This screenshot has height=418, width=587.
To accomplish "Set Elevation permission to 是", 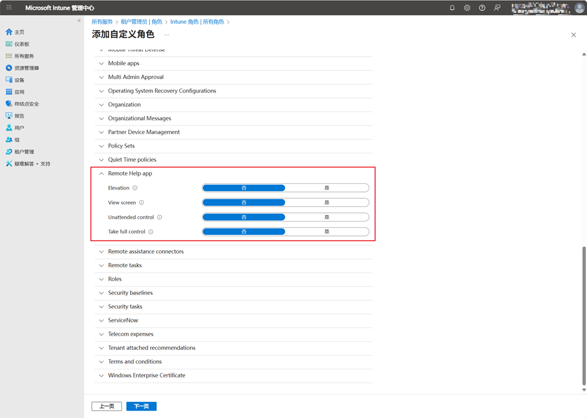I will [327, 188].
